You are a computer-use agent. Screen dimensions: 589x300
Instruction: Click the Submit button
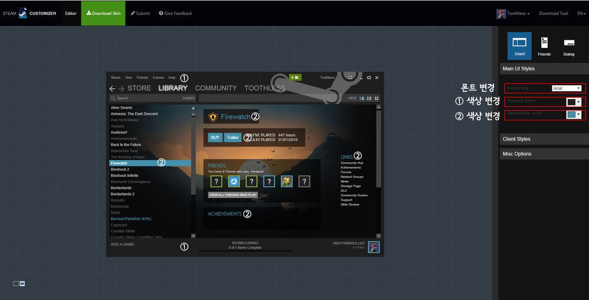140,13
